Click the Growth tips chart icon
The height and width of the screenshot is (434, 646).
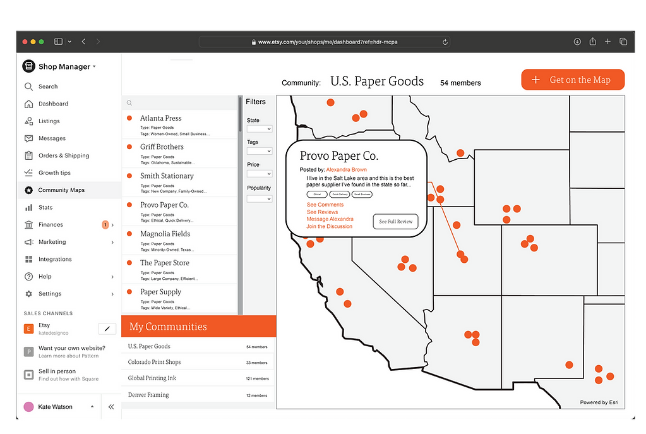(x=28, y=172)
